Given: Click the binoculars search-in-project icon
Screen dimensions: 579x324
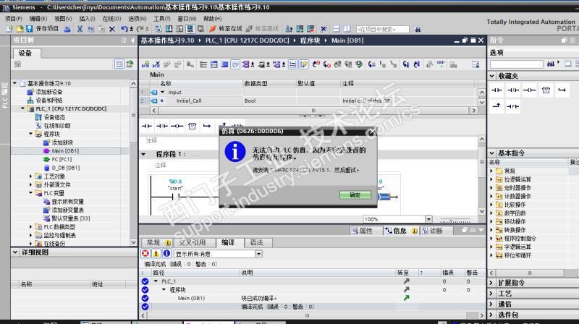Looking at the screenshot, I should [418, 29].
